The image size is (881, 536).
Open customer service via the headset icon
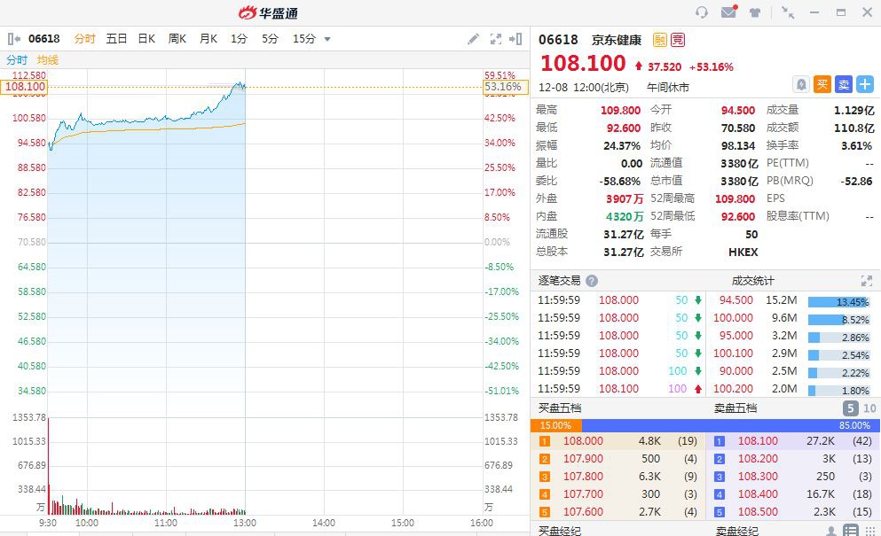701,12
